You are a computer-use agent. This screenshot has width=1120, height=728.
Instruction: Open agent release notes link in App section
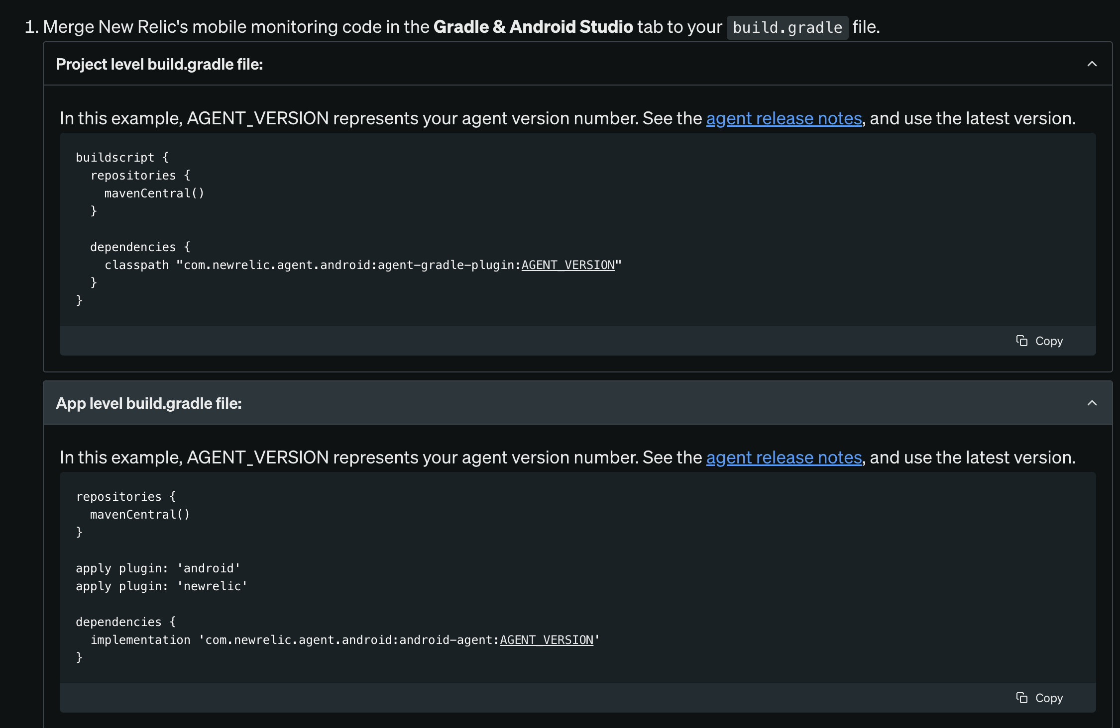[x=784, y=457]
